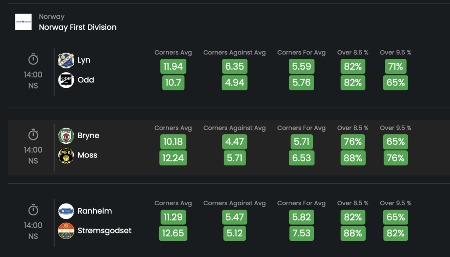This screenshot has width=450, height=257.
Task: Click the Bryne FK team crest
Action: tap(66, 136)
